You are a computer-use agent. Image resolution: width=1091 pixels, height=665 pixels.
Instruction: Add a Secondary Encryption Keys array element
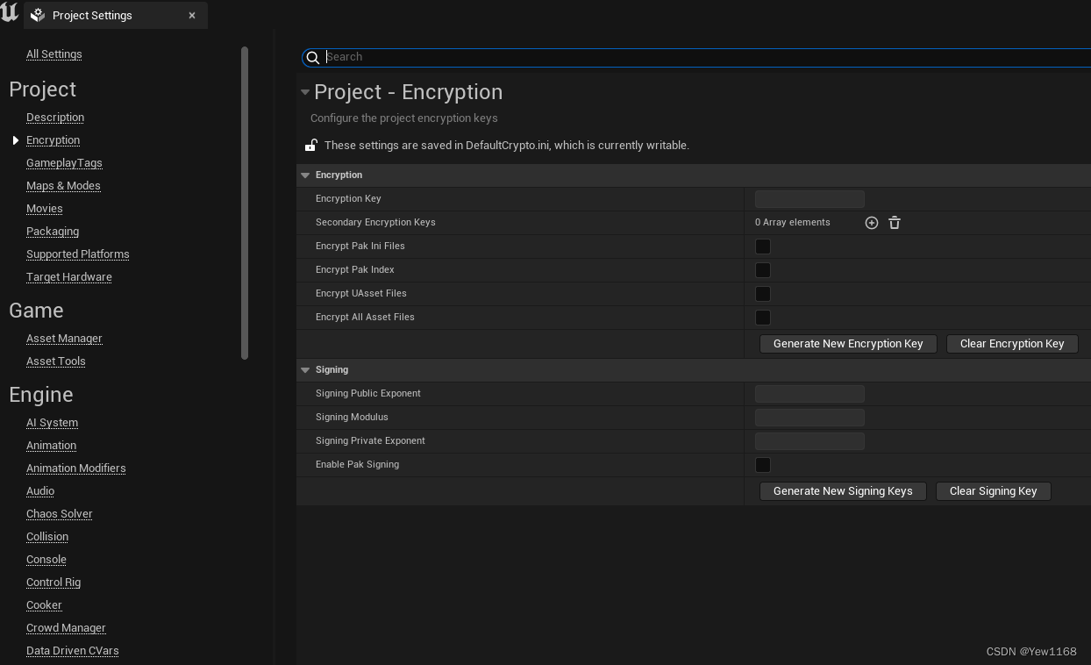tap(872, 223)
